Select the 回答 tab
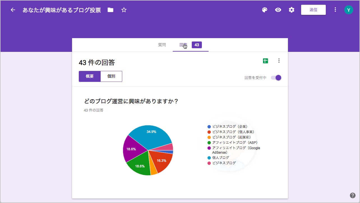 (x=183, y=45)
